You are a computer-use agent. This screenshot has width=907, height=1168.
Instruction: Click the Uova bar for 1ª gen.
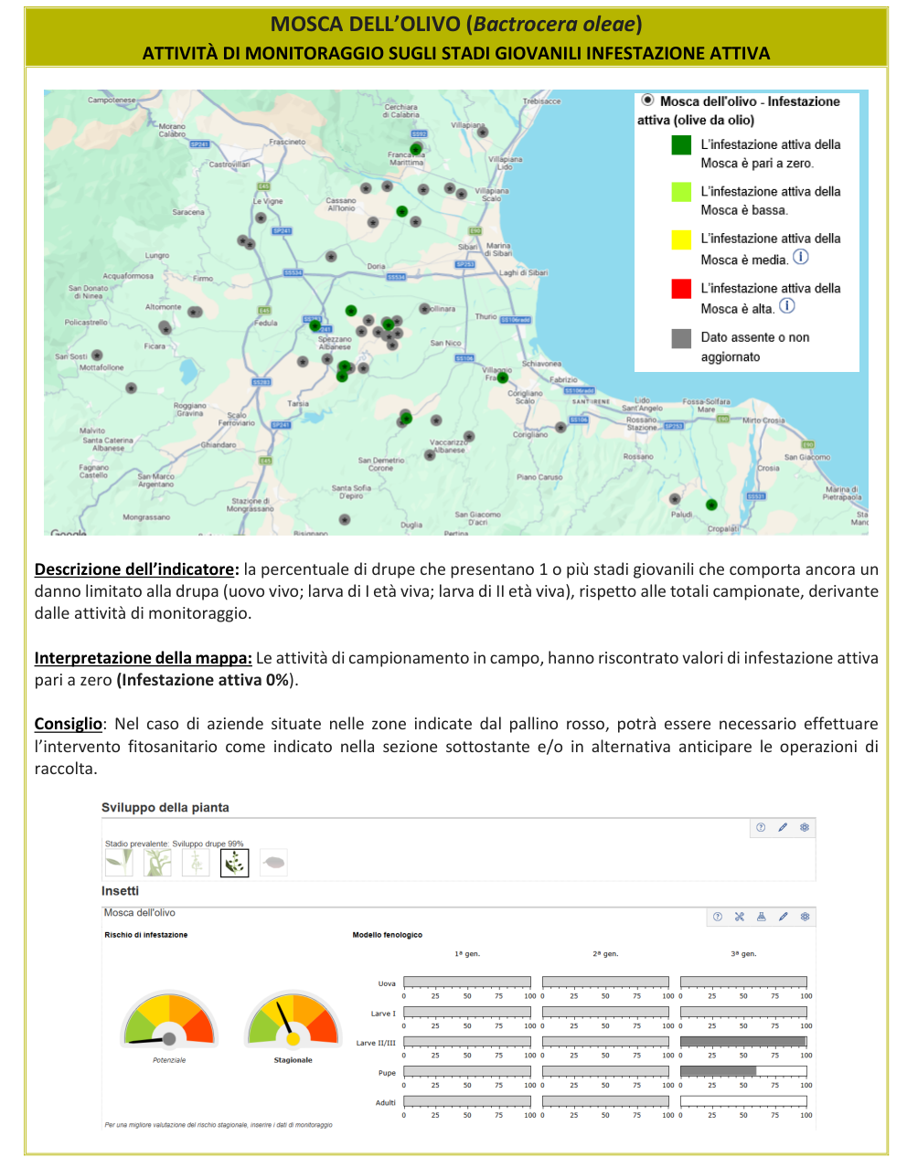click(467, 982)
